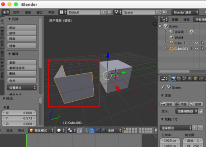Image resolution: width=206 pixels, height=147 pixels.
Task: Toggle the pin icon in properties
Action: [x=162, y=87]
